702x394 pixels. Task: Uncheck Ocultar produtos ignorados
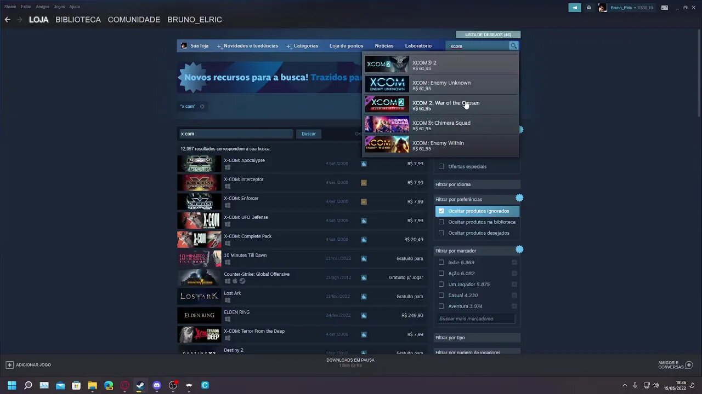click(441, 211)
